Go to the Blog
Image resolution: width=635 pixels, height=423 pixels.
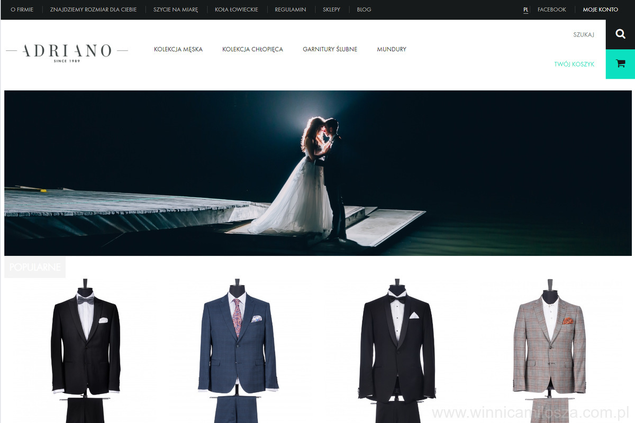coord(364,10)
